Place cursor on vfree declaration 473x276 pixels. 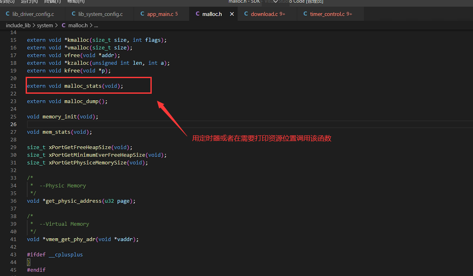pos(72,56)
